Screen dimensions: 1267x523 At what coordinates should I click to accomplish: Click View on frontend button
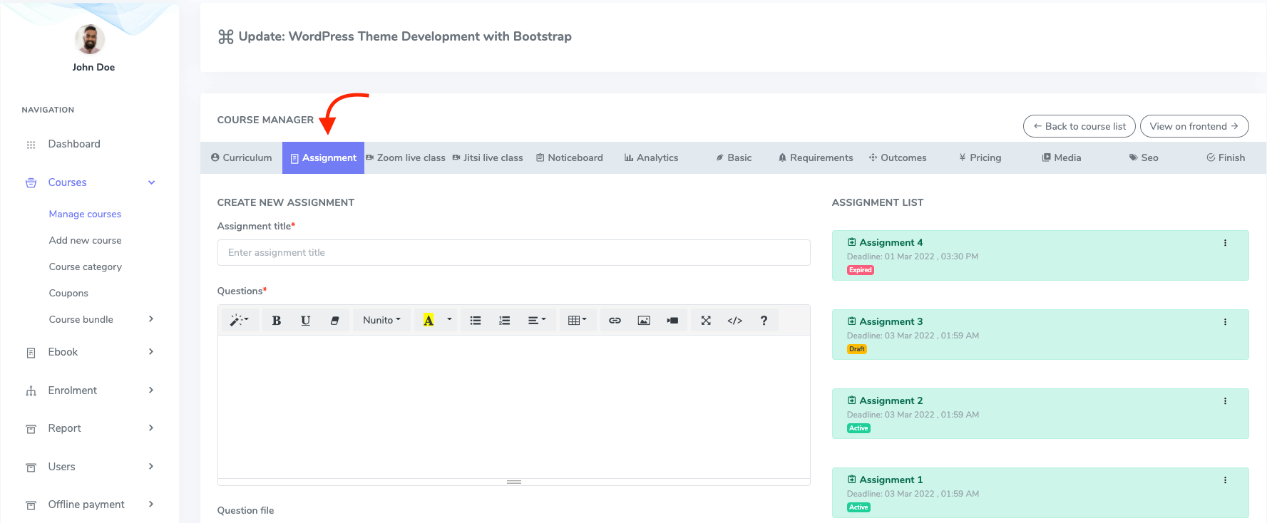(x=1194, y=126)
